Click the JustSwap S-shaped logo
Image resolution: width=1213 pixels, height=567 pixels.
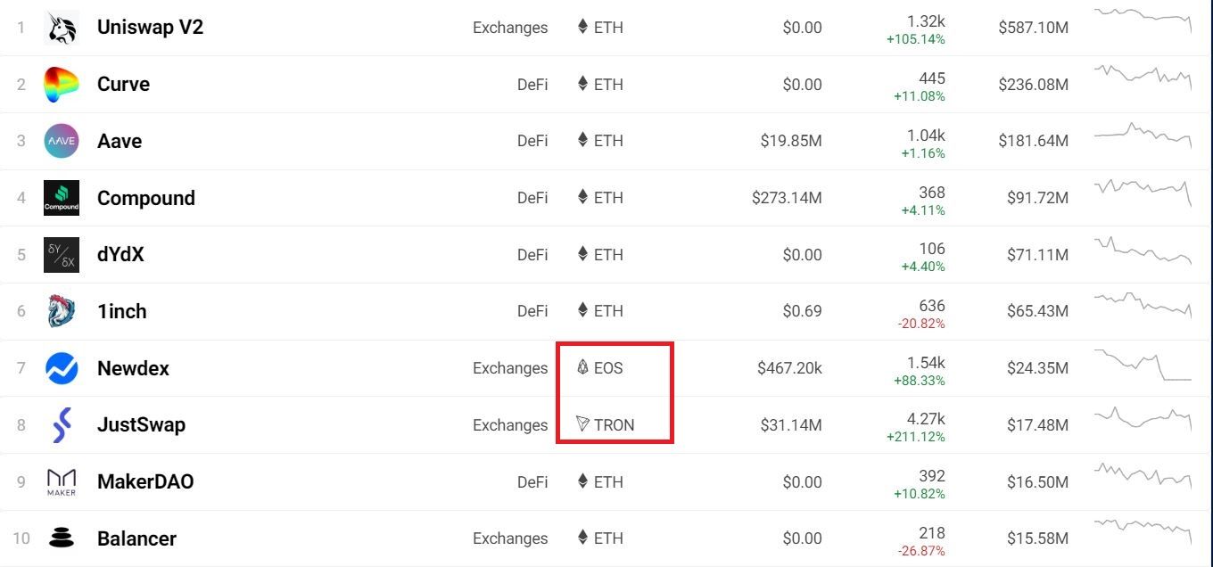click(62, 425)
